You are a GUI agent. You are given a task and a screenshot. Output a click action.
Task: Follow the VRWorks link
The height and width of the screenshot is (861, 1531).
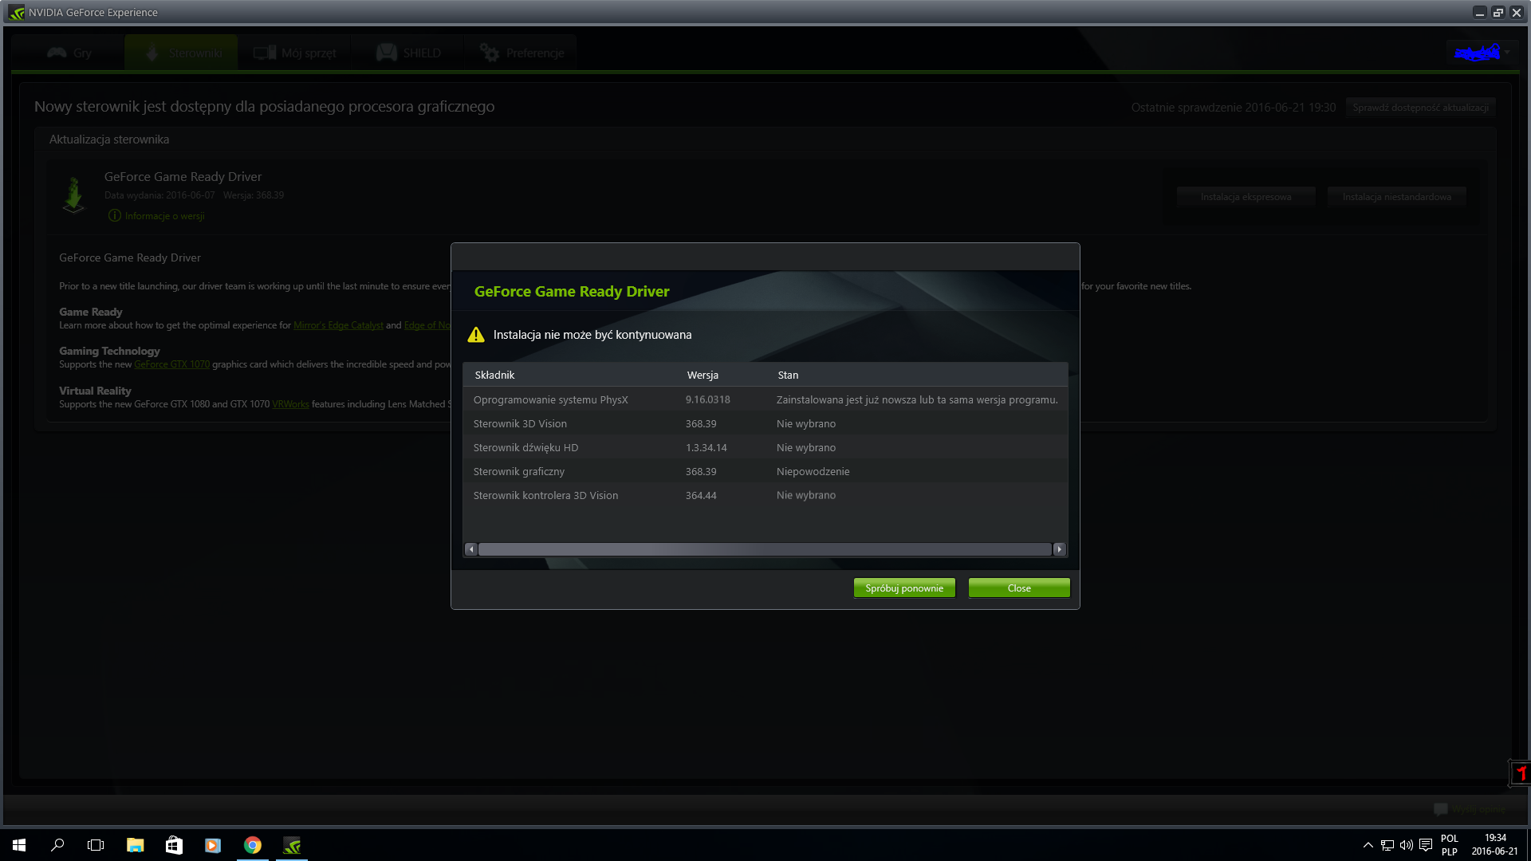point(290,404)
